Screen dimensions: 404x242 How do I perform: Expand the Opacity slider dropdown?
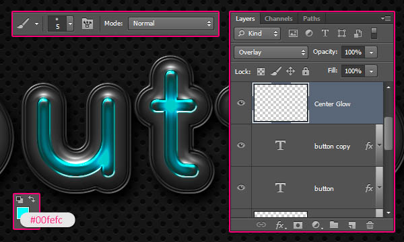point(371,52)
